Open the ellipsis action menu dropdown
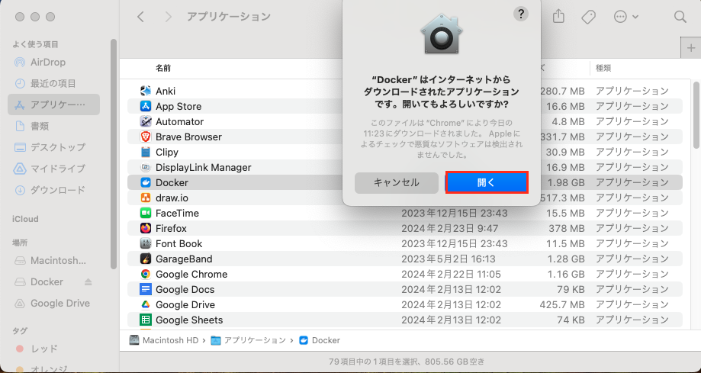Screen dimensions: 701x373 [626, 17]
